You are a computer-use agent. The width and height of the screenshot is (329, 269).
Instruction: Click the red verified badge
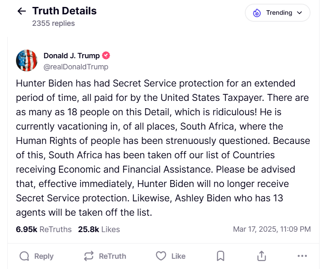click(x=106, y=56)
